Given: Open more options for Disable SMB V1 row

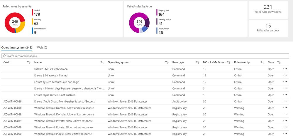Looking at the screenshot, I should [x=285, y=69].
